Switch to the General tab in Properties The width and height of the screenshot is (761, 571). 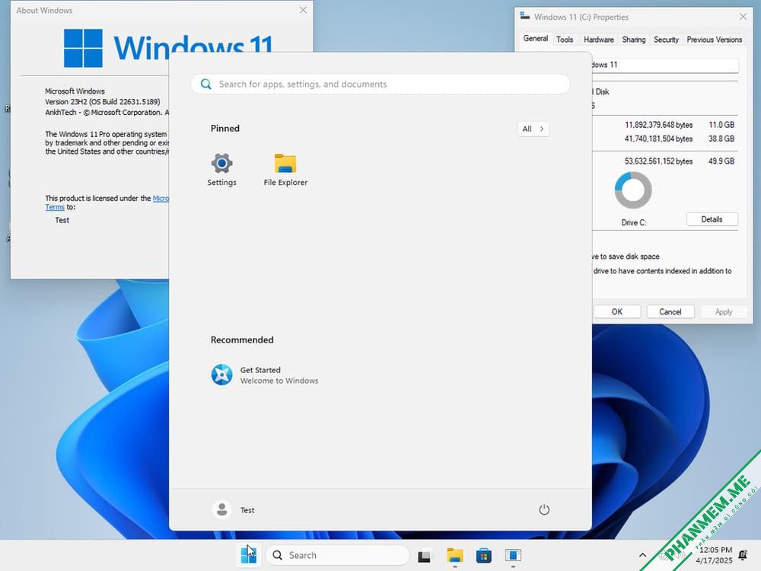[x=535, y=38]
